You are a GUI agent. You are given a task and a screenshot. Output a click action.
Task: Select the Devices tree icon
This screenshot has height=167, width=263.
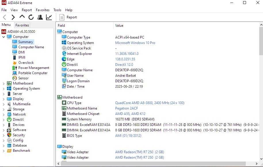tap(9, 125)
